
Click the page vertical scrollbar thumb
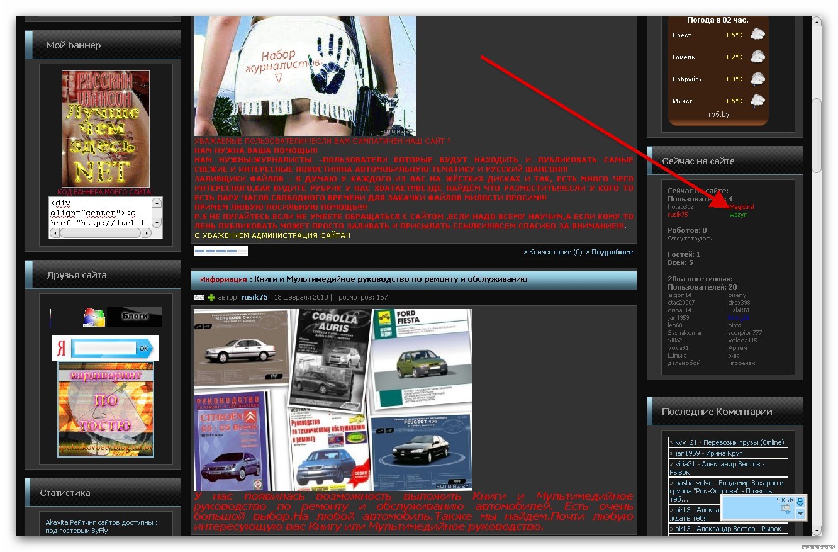[817, 134]
